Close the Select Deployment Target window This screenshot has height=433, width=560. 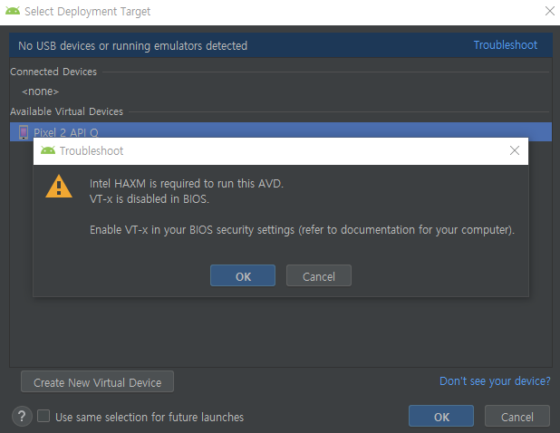tap(550, 11)
